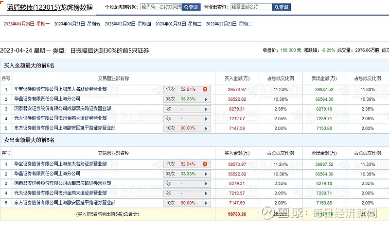Image resolution: width=389 pixels, height=225 pixels.
Task: Click 买入金额(万) column header in buy table
Action: (237, 79)
